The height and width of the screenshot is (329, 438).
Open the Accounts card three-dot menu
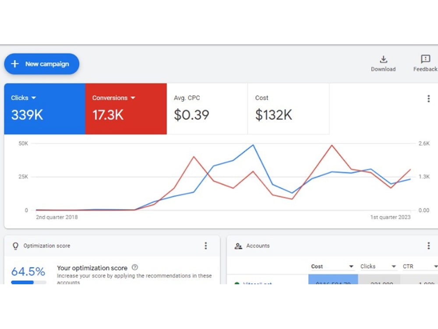428,246
